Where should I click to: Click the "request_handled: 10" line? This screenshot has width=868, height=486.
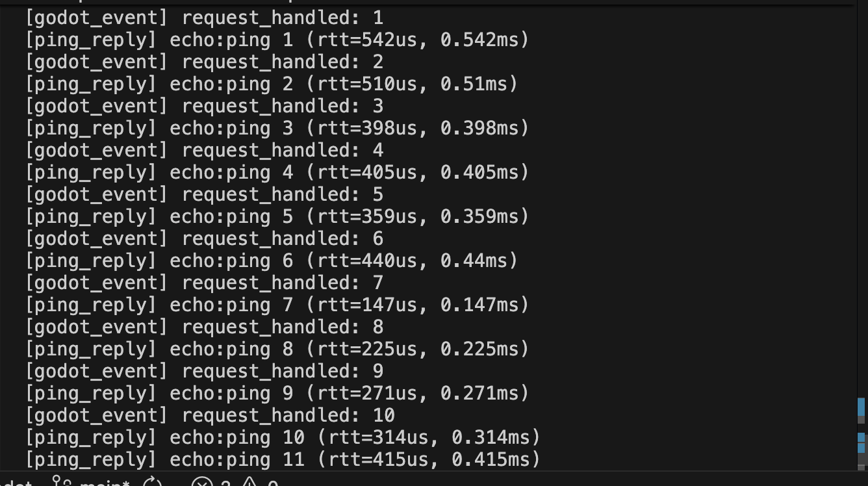288,415
